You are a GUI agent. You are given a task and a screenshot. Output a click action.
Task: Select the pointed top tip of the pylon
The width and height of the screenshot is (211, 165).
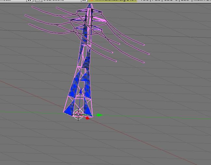(x=89, y=5)
